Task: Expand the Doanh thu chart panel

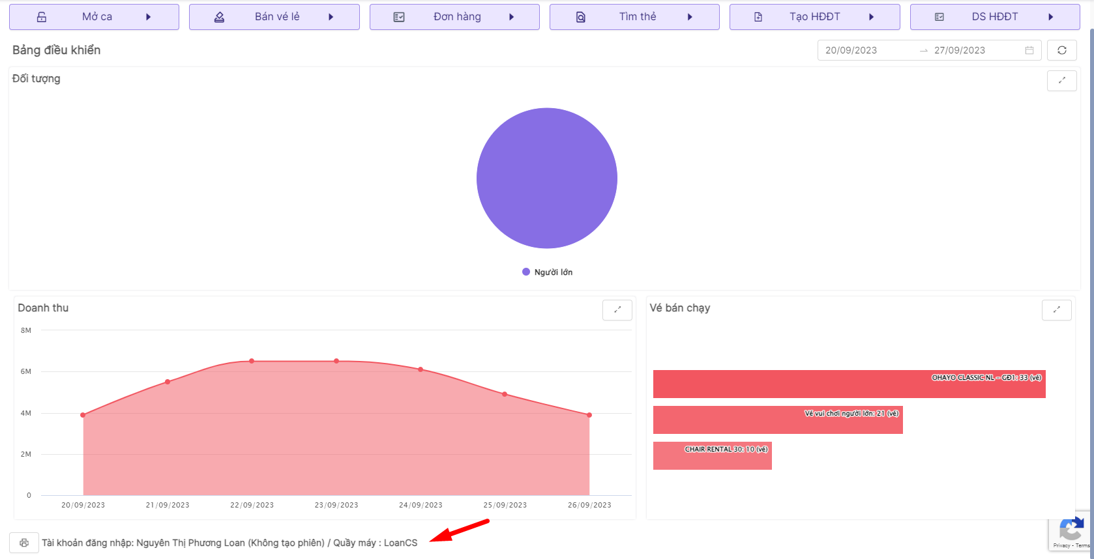Action: tap(617, 309)
